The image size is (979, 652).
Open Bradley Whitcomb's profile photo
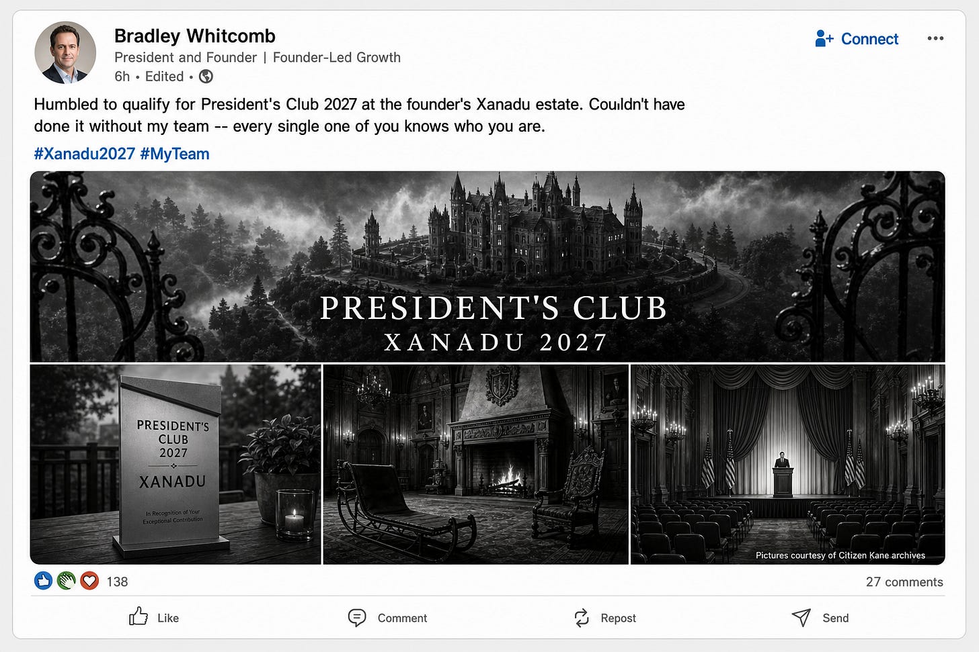pyautogui.click(x=65, y=52)
